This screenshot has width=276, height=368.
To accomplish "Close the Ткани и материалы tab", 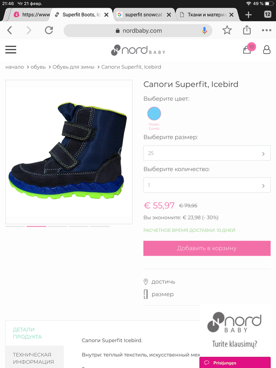I will click(x=232, y=15).
